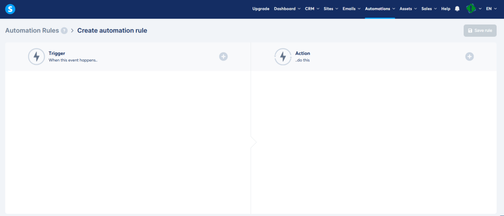The width and height of the screenshot is (504, 216).
Task: Expand the Emails menu
Action: point(351,9)
